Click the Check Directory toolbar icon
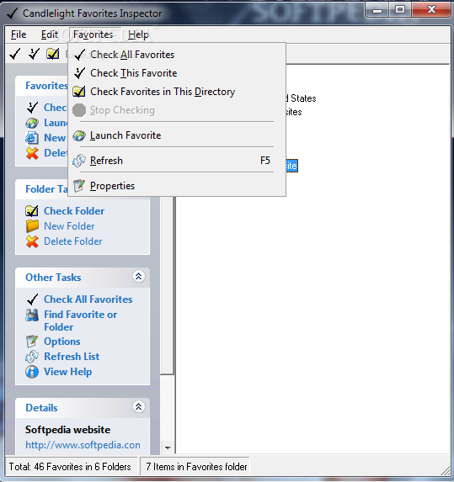Viewport: 454px width, 482px height. coord(53,54)
